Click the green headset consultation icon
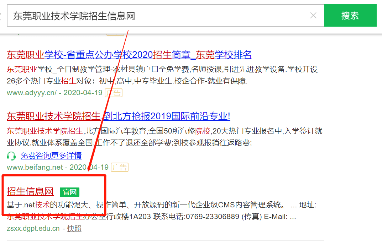Viewport: 382px width, 245px height. click(11, 156)
